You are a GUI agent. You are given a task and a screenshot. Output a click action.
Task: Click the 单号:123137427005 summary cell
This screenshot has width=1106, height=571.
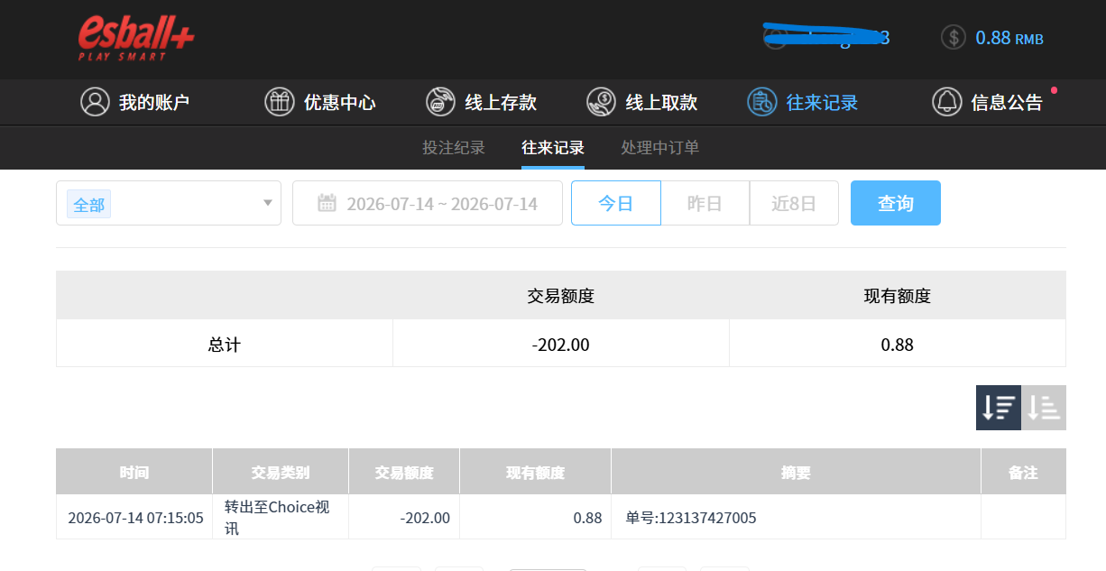coord(796,517)
